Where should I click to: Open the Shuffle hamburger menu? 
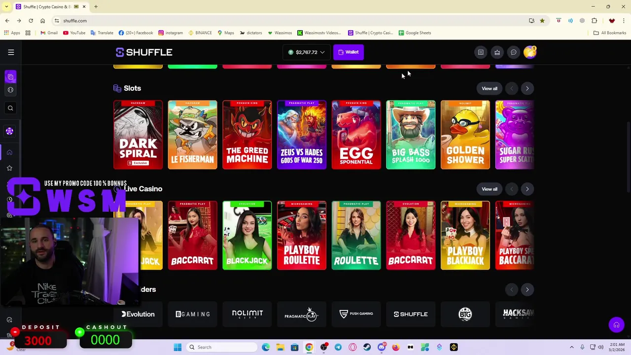pos(11,52)
